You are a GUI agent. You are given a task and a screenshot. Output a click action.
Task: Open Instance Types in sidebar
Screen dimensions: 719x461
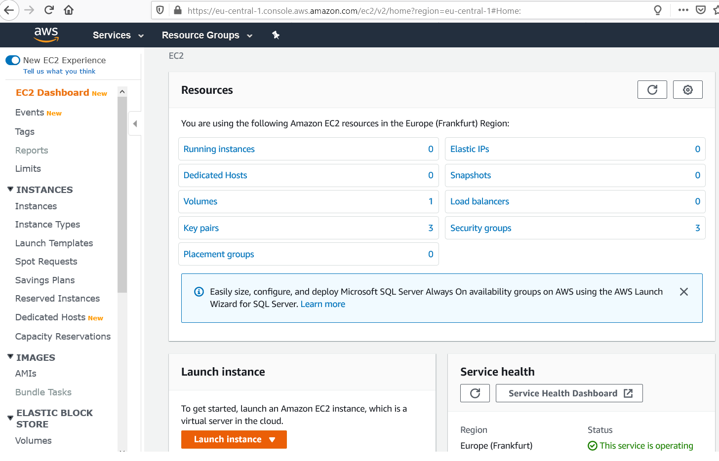click(47, 225)
